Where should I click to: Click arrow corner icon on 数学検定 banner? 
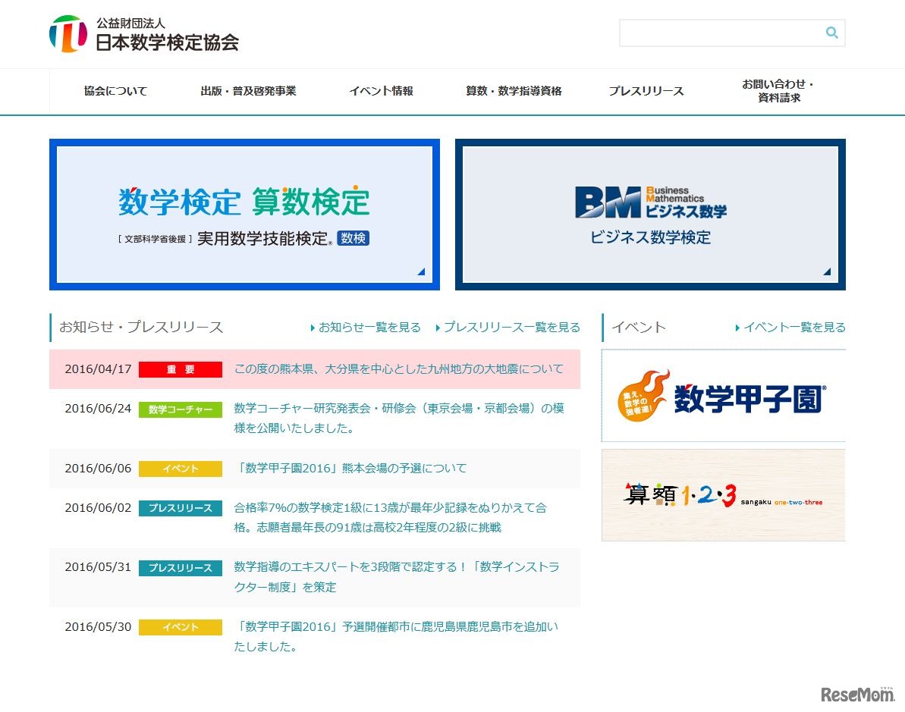[421, 271]
